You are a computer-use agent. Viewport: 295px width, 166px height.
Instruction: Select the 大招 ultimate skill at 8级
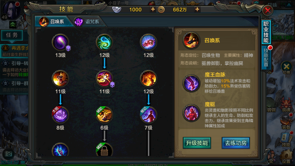coord(60,115)
